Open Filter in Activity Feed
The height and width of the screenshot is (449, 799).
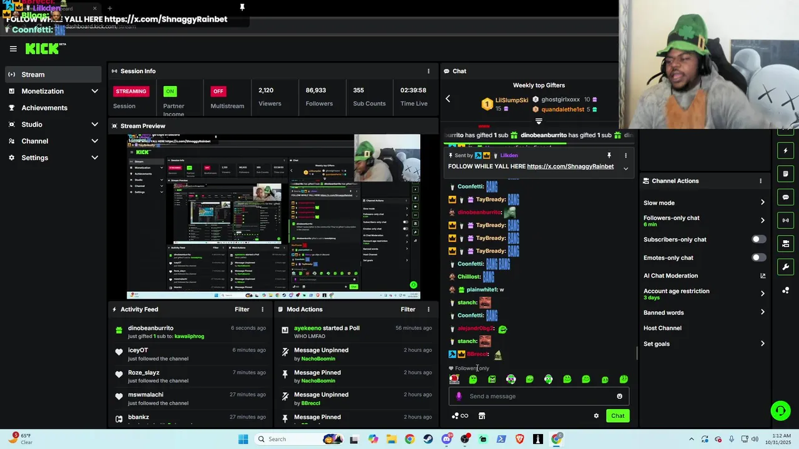[242, 309]
